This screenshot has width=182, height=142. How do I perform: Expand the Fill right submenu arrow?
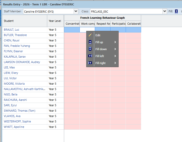pos(115,63)
